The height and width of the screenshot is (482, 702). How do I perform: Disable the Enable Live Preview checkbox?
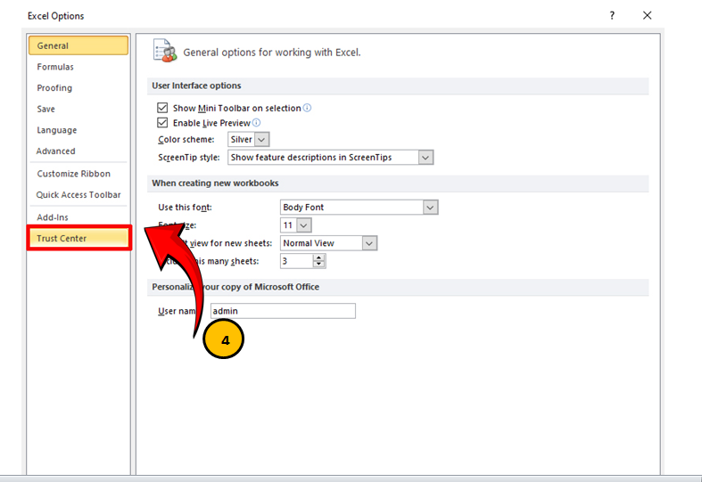click(x=162, y=123)
